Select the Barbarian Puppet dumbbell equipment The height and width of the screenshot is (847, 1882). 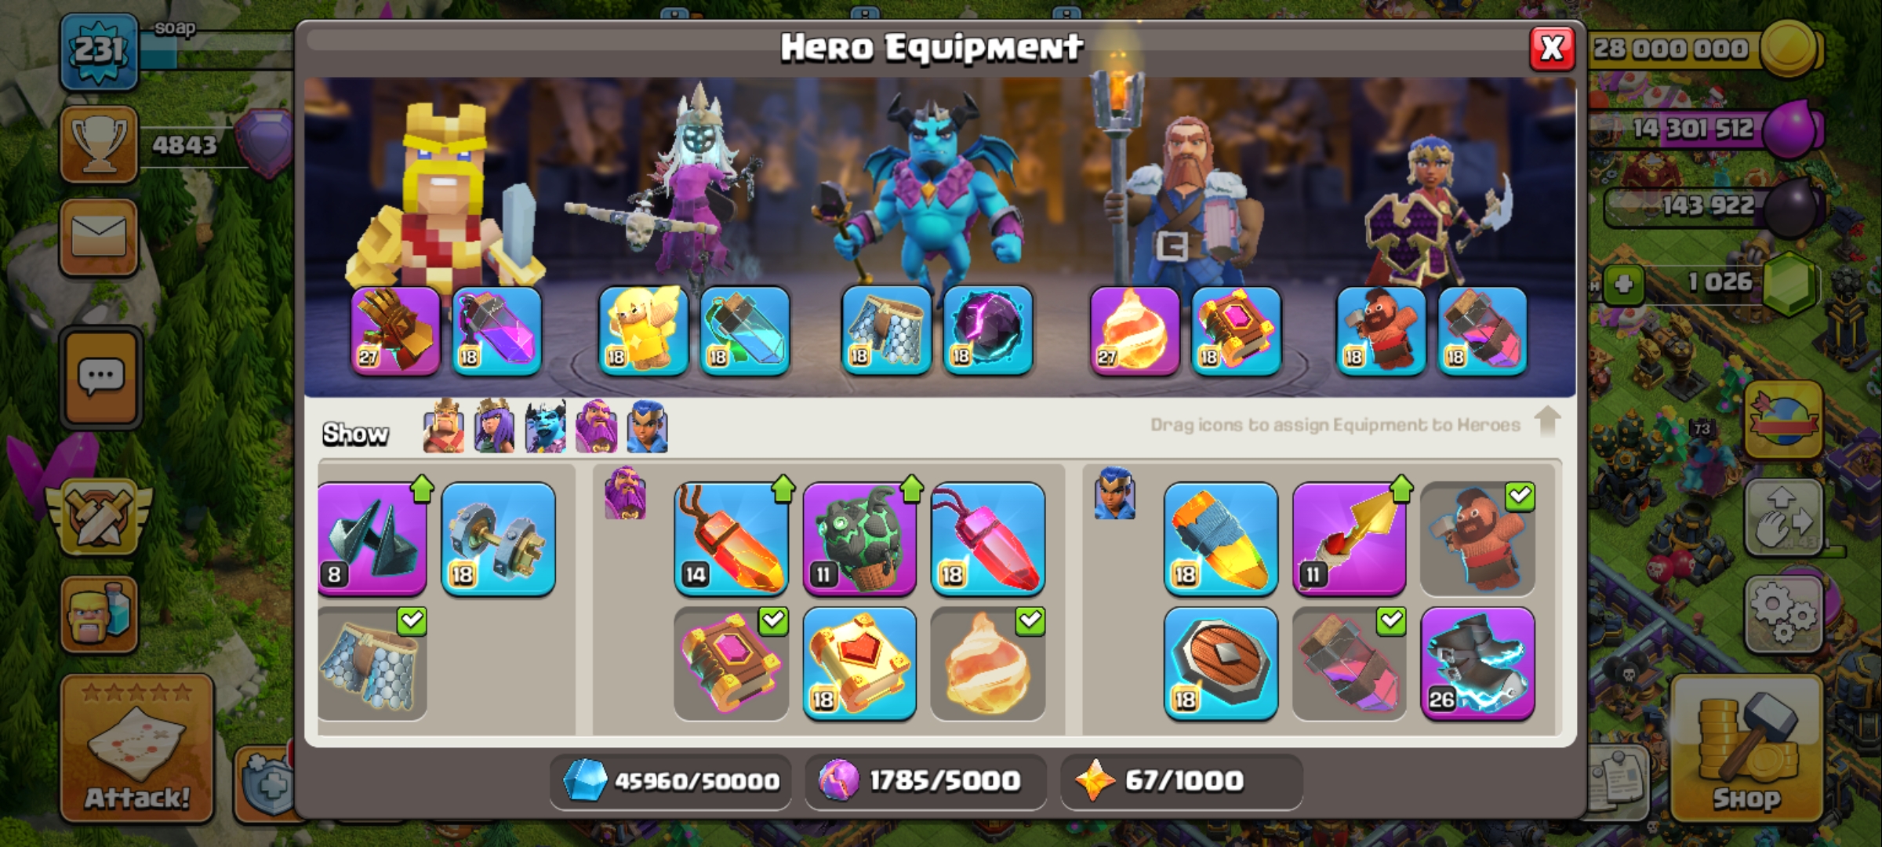click(498, 539)
